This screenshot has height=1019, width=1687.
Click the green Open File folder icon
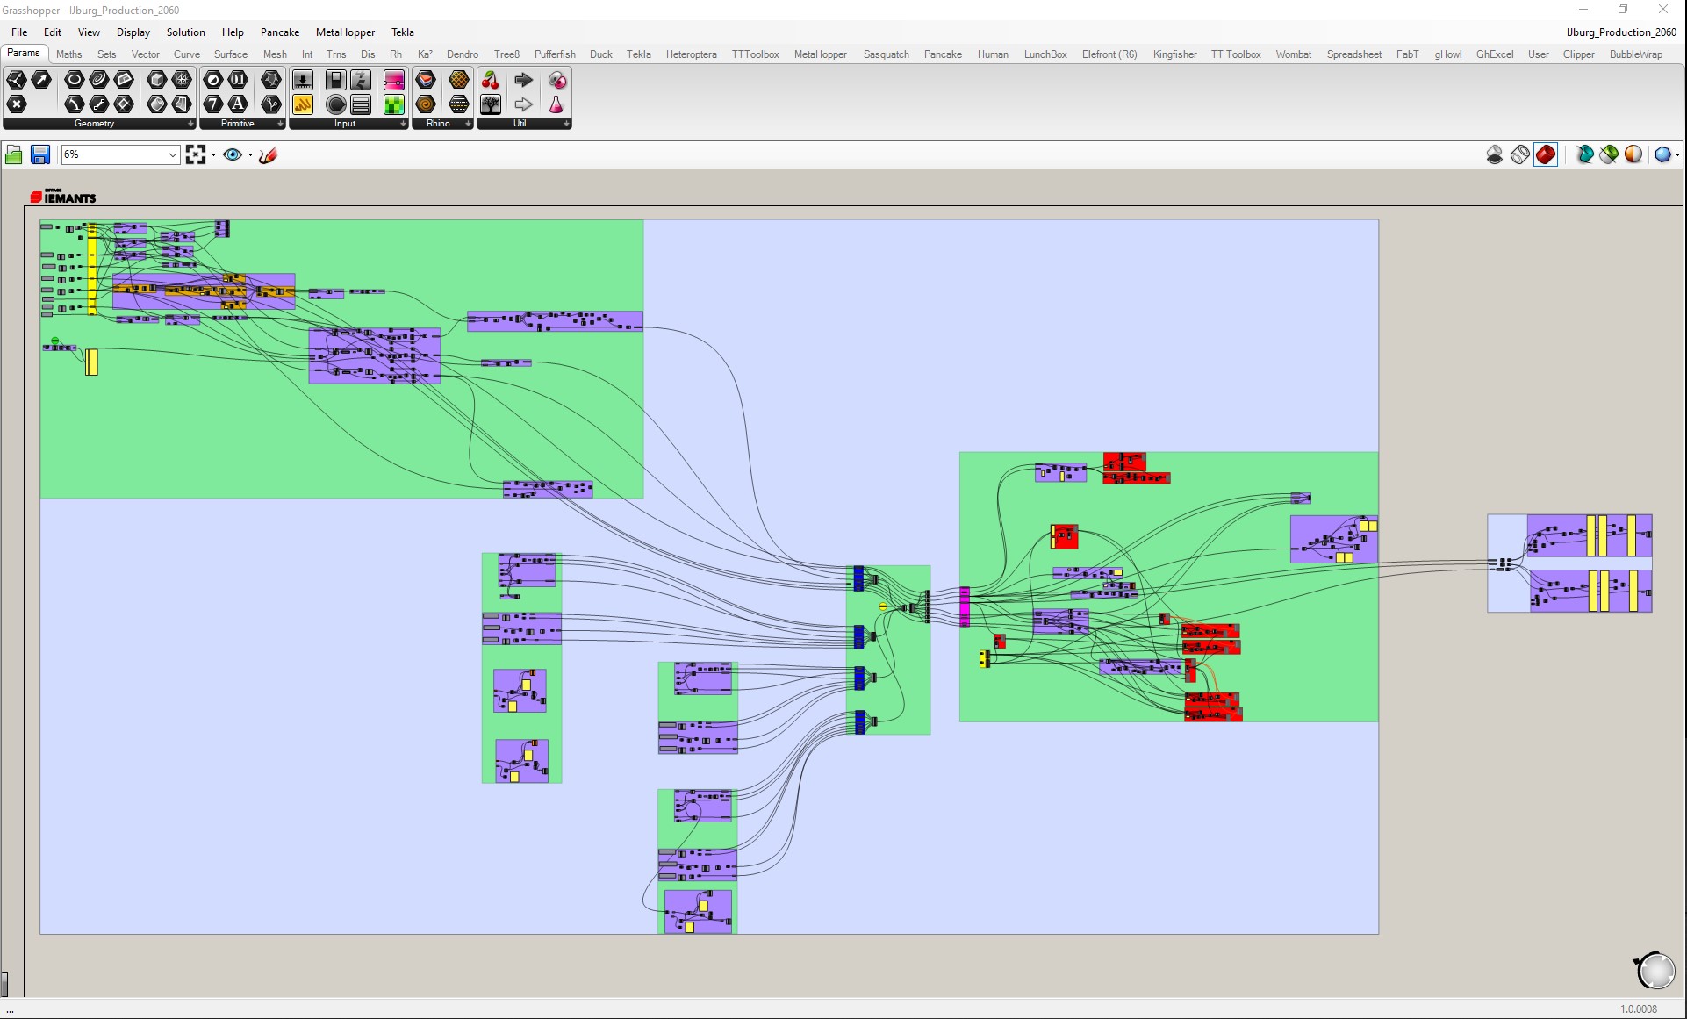[14, 155]
